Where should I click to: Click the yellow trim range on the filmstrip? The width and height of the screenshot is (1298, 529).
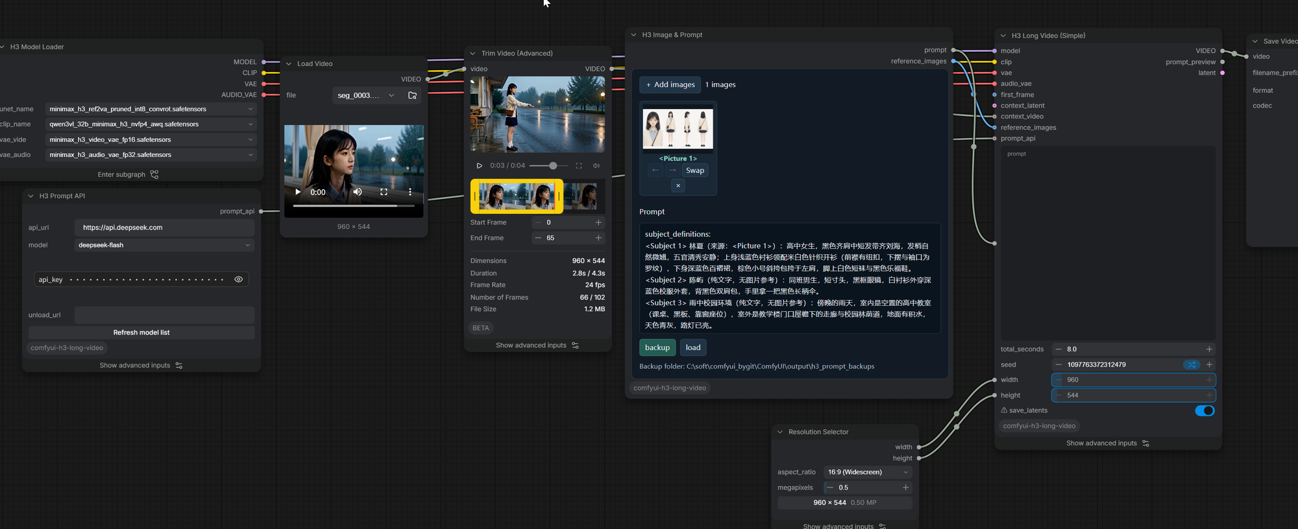coord(517,196)
